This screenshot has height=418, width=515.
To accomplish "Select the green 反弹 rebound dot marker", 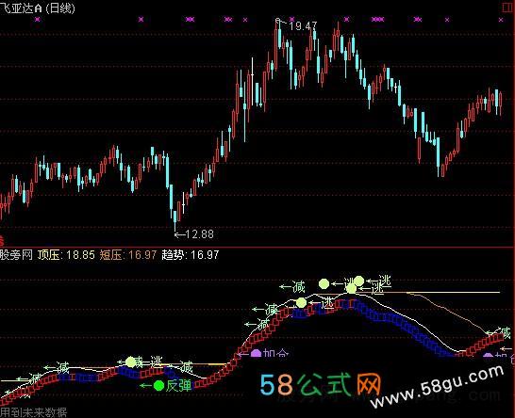I will (159, 386).
